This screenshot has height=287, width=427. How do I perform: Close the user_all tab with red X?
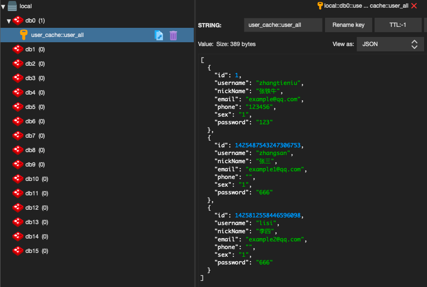(414, 6)
